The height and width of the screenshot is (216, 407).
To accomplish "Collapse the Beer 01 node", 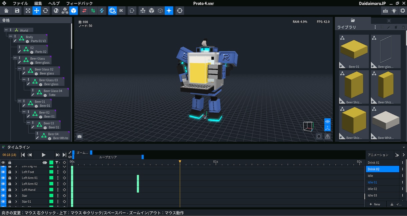I will [19, 101].
